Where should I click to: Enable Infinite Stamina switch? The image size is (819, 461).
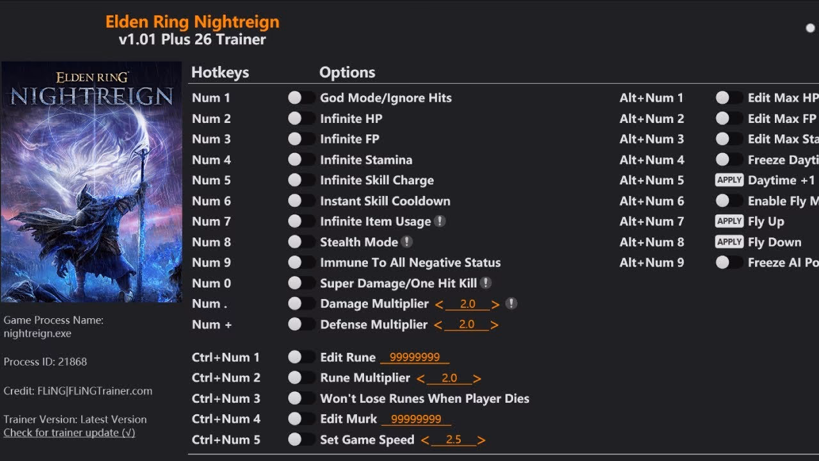(x=301, y=159)
